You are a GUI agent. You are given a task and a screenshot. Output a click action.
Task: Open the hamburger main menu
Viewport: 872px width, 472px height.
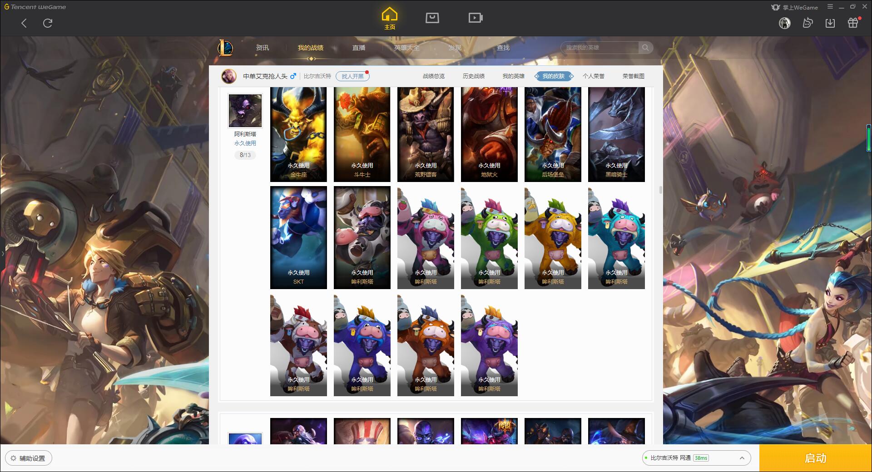(x=830, y=7)
